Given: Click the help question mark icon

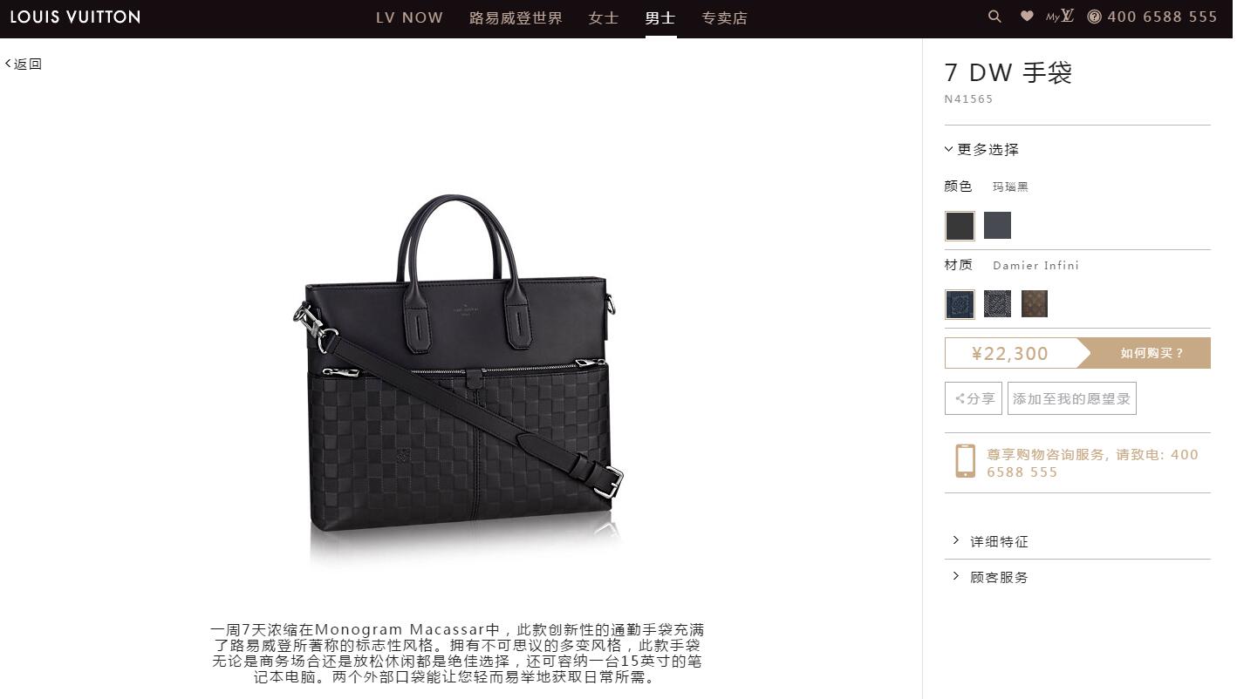Looking at the screenshot, I should pyautogui.click(x=1094, y=17).
